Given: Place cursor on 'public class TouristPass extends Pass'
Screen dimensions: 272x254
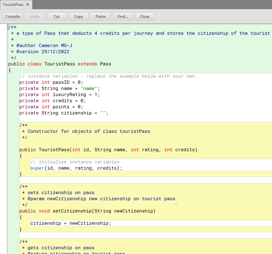Looking at the screenshot, I should point(60,64).
